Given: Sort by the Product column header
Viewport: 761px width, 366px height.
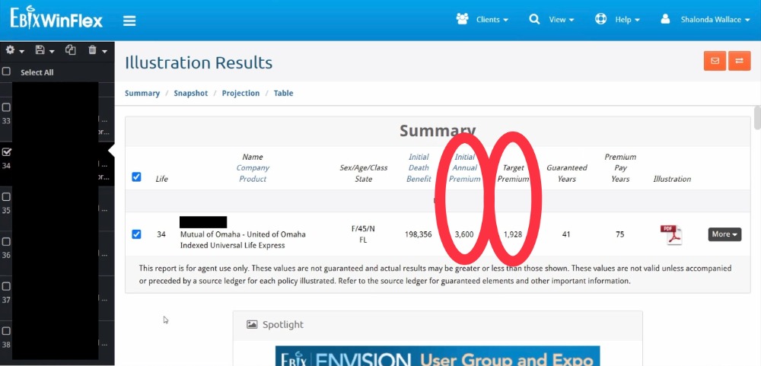Looking at the screenshot, I should (x=253, y=179).
